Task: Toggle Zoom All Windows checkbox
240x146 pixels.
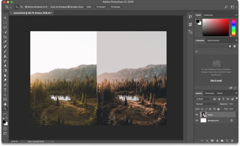Action: [49, 7]
